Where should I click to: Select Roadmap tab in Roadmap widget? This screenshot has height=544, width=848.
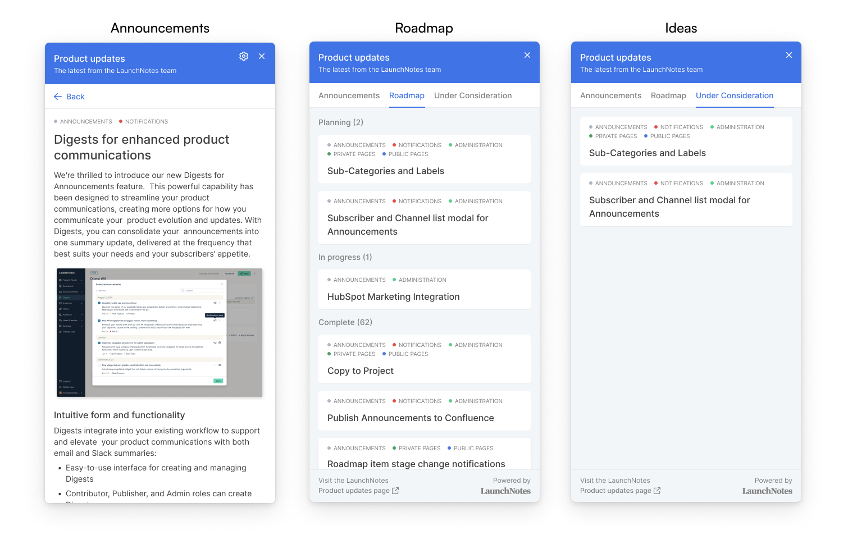407,95
